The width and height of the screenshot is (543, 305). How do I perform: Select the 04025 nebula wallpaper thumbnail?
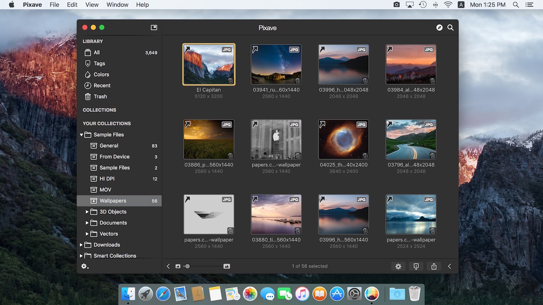(x=344, y=139)
